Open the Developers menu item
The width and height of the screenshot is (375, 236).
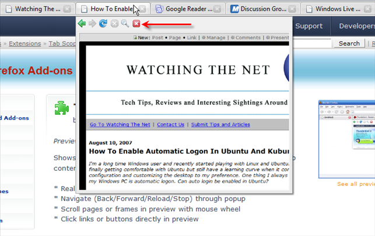[357, 26]
